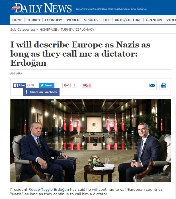The width and height of the screenshot is (176, 199).
Task: Click the Google +1 button
Action: coord(66,85)
